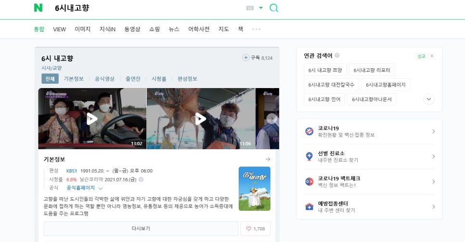Click the chevron on 예방접종센터 row
The height and width of the screenshot is (242, 465).
pos(434,207)
